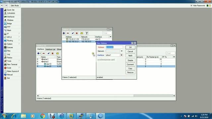Viewport: 212px width, 119px height.
Task: Select the vlan10 interface row
Action: [49, 64]
